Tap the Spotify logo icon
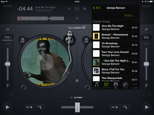The image size is (154, 115). tap(77, 9)
